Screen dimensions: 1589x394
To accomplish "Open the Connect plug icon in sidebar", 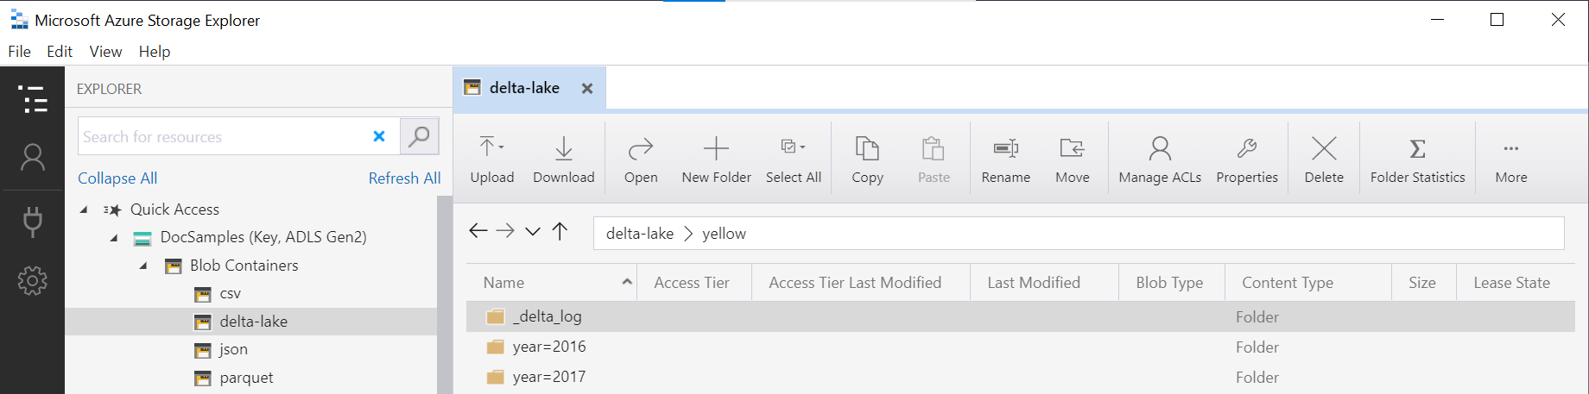I will point(33,222).
